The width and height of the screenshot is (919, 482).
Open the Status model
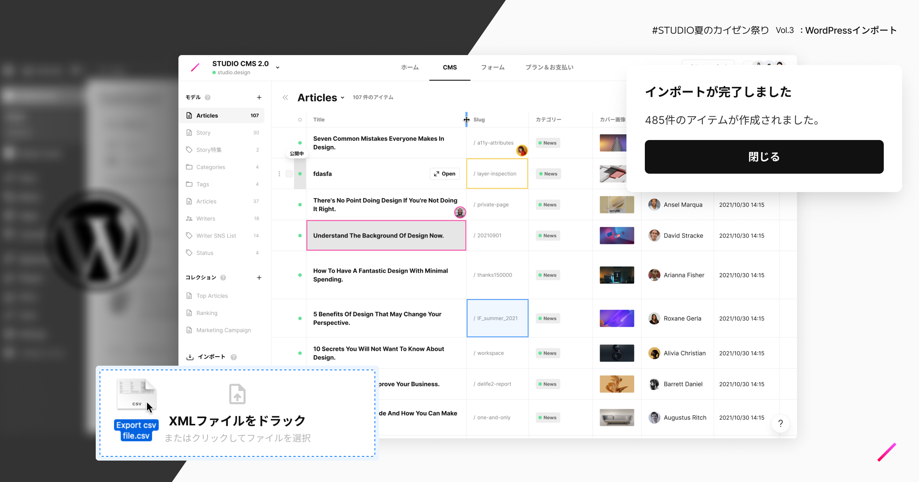point(222,253)
